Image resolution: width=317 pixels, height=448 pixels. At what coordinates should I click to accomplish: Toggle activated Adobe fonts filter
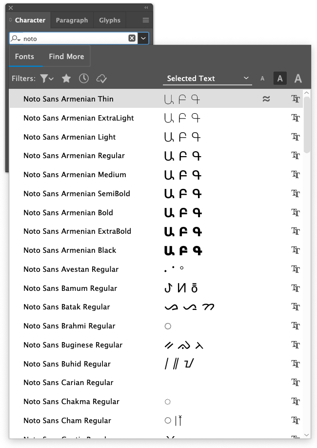pos(101,78)
